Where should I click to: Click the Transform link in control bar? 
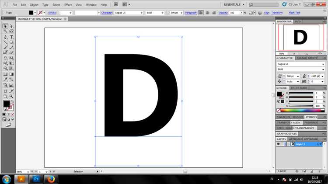coord(277,13)
